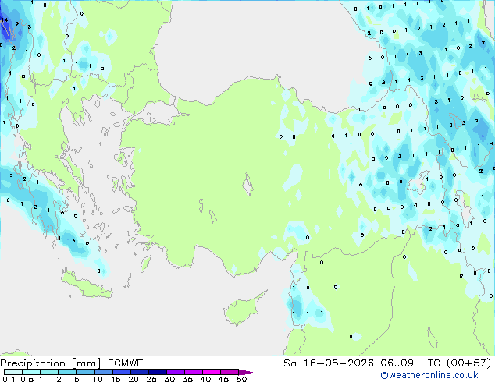495x382 pixels.
Task: Select the 20–25 mm legend swatch
Action: pyautogui.click(x=140, y=372)
